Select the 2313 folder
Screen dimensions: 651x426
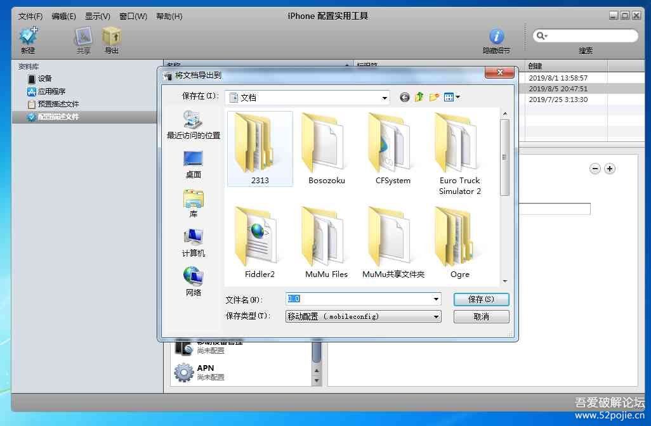260,148
